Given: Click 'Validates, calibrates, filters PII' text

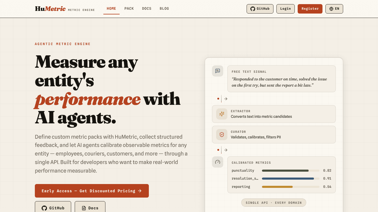Looking at the screenshot, I should tap(256, 137).
